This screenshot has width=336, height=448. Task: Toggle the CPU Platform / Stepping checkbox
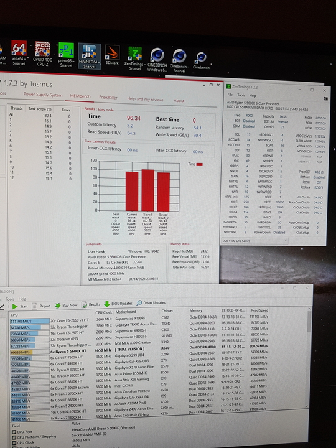[x=14, y=437]
